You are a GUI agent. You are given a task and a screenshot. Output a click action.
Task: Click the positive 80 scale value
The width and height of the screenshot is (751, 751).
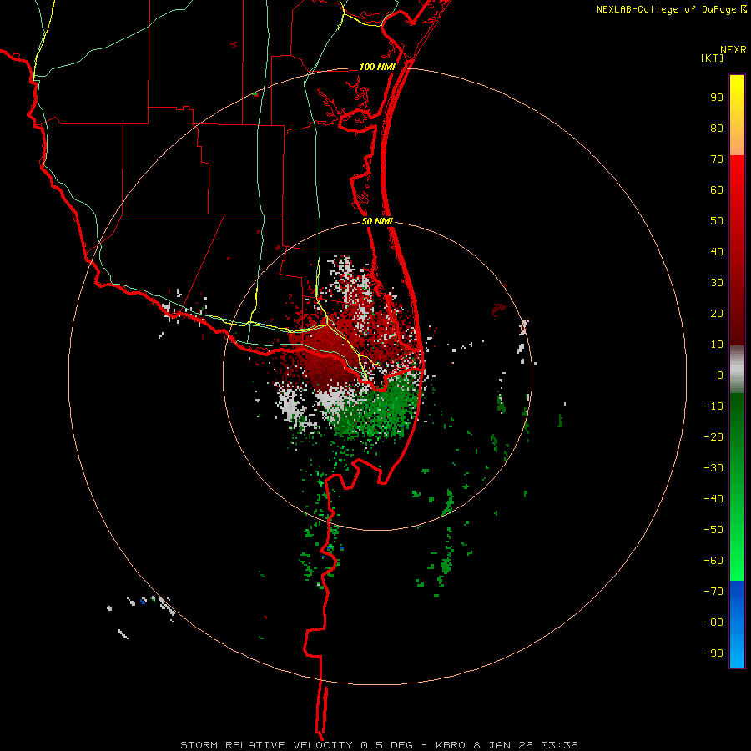click(717, 129)
